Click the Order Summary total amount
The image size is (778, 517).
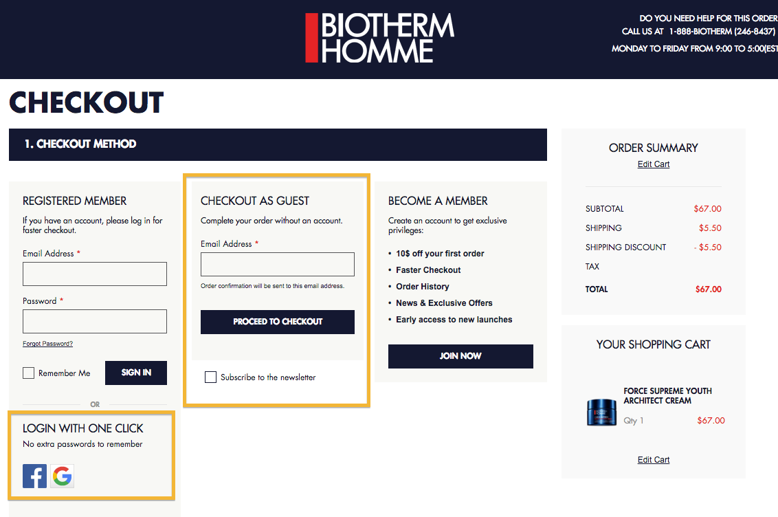pyautogui.click(x=708, y=289)
